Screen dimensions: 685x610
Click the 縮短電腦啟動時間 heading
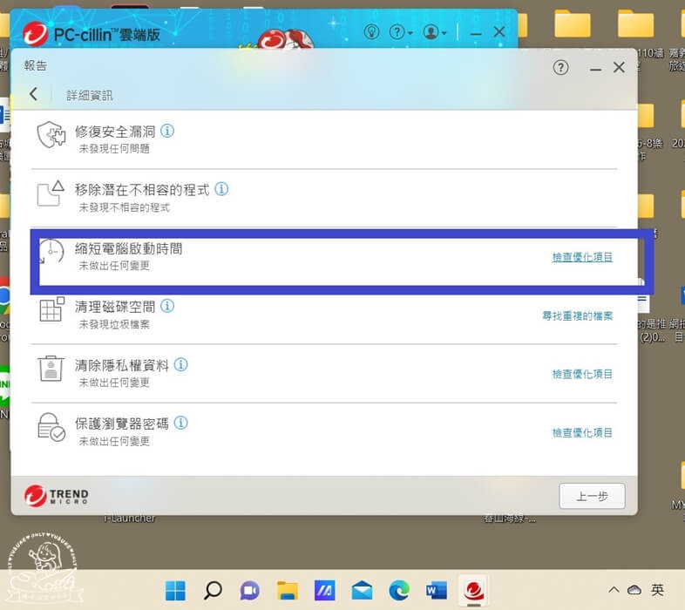[x=128, y=248]
